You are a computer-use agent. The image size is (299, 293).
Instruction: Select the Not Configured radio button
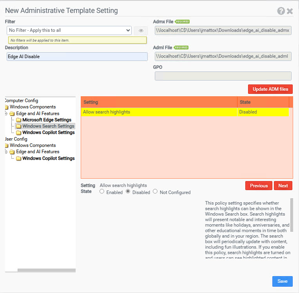click(155, 192)
